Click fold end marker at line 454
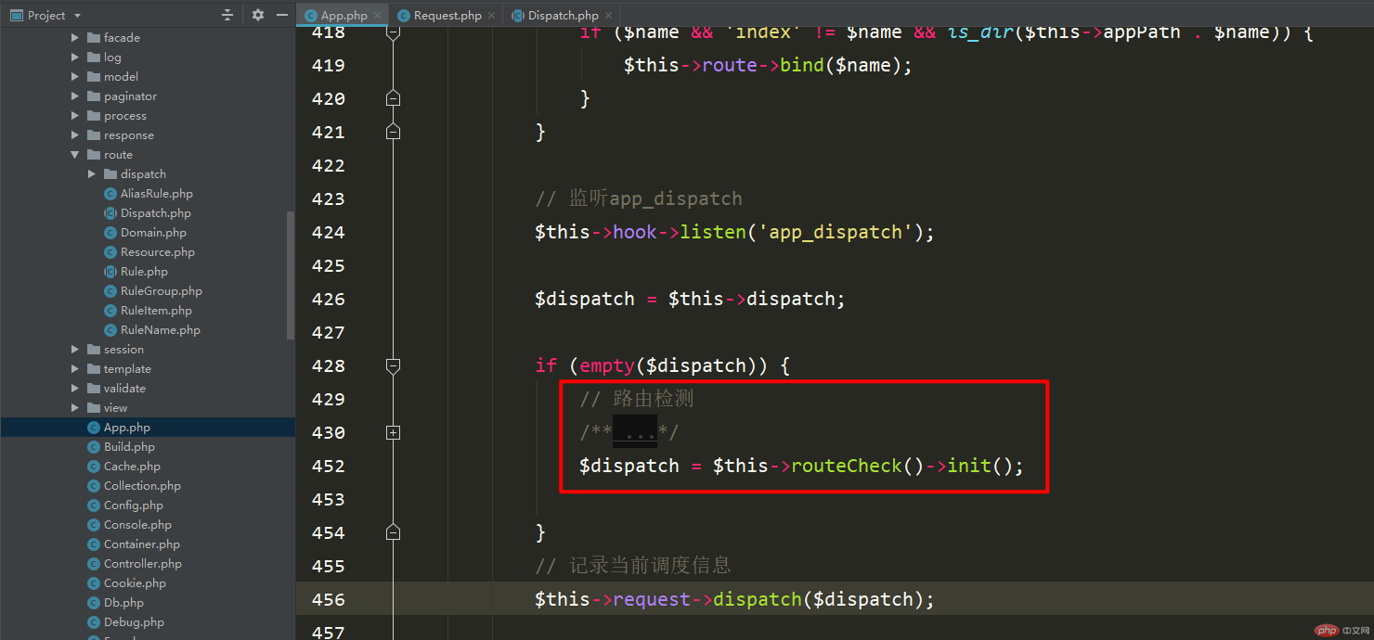1374x640 pixels. coord(393,532)
